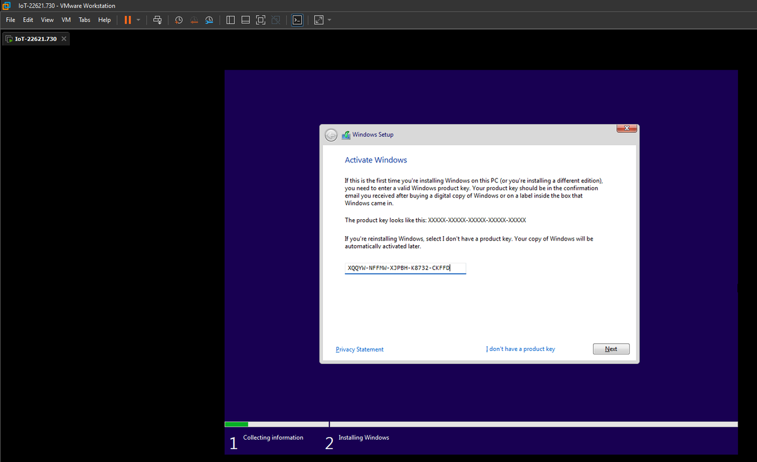The width and height of the screenshot is (757, 462).
Task: Enter full screen mode icon
Action: click(261, 20)
